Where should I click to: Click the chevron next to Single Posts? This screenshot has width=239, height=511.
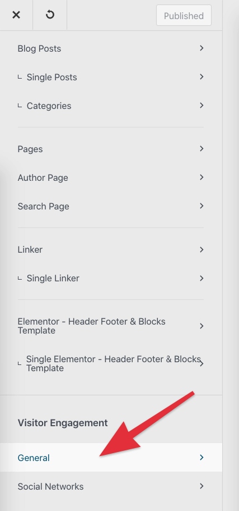[201, 77]
